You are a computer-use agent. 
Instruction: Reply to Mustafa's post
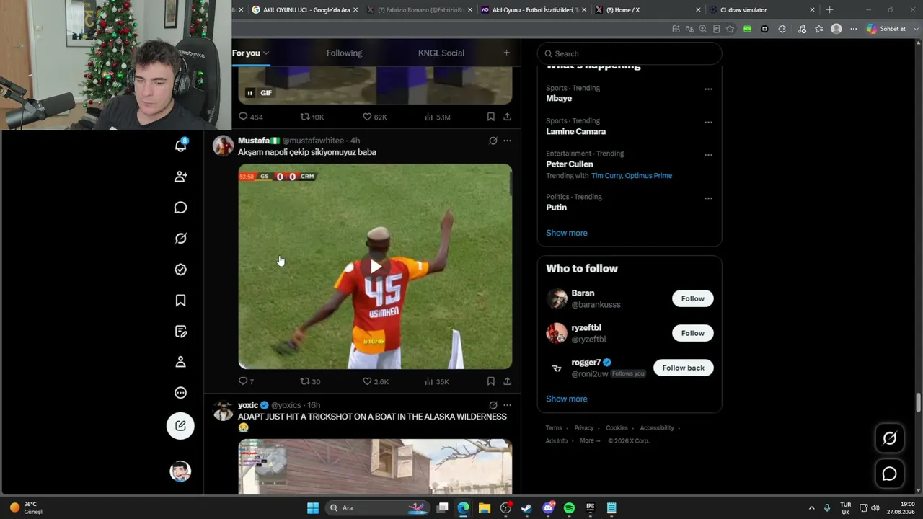[246, 381]
